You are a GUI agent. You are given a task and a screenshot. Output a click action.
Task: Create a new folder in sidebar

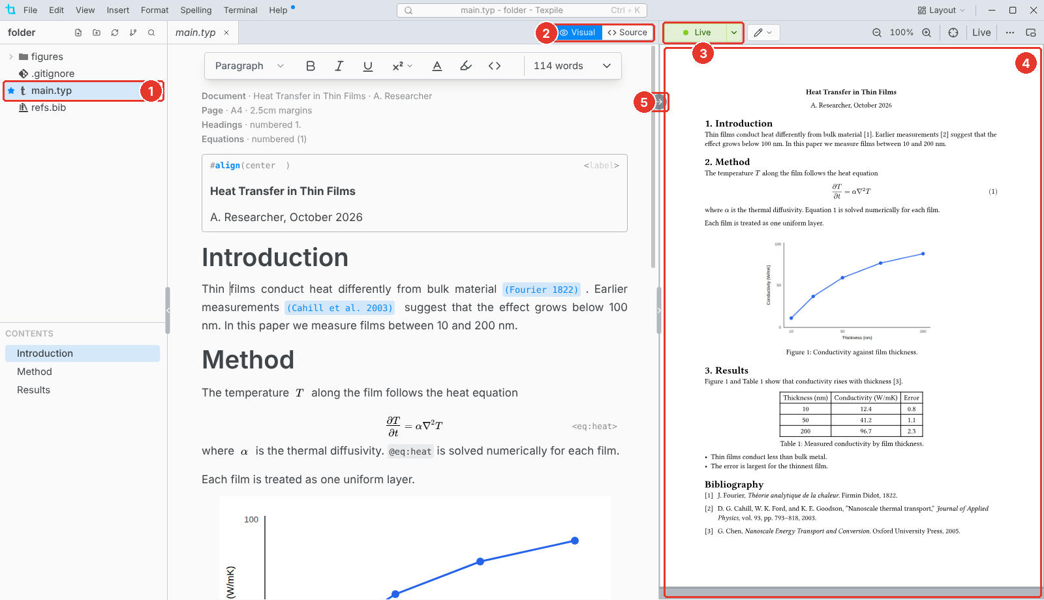97,33
